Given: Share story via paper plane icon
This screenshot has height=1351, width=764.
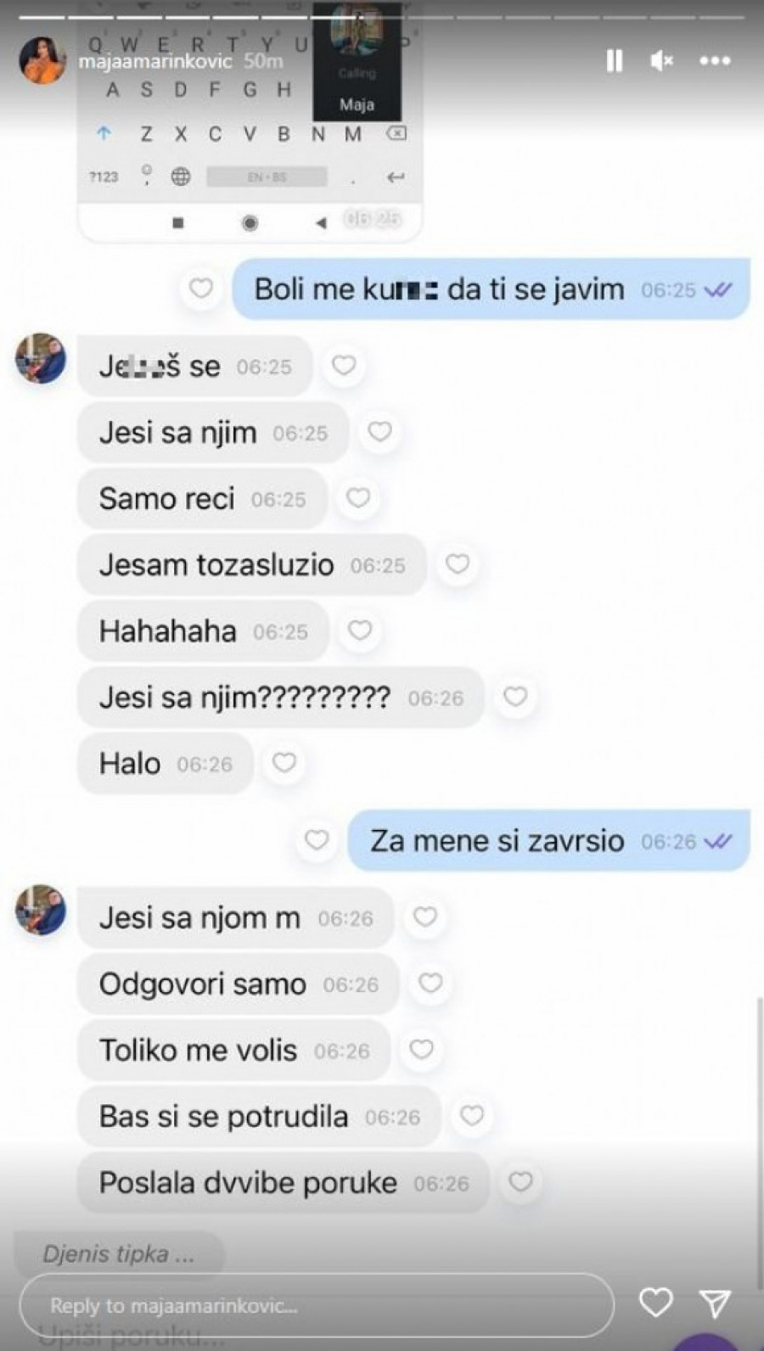Looking at the screenshot, I should point(715,1303).
